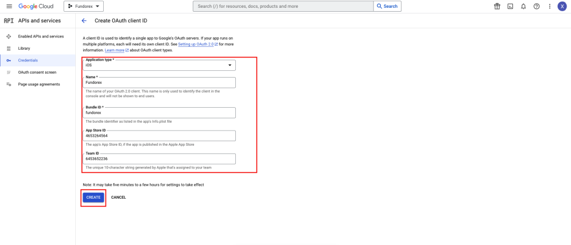Click the Library icon in sidebar
The height and width of the screenshot is (245, 571).
[x=9, y=49]
